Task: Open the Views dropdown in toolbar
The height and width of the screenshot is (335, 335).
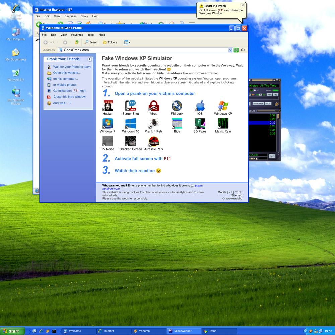Action: click(127, 42)
